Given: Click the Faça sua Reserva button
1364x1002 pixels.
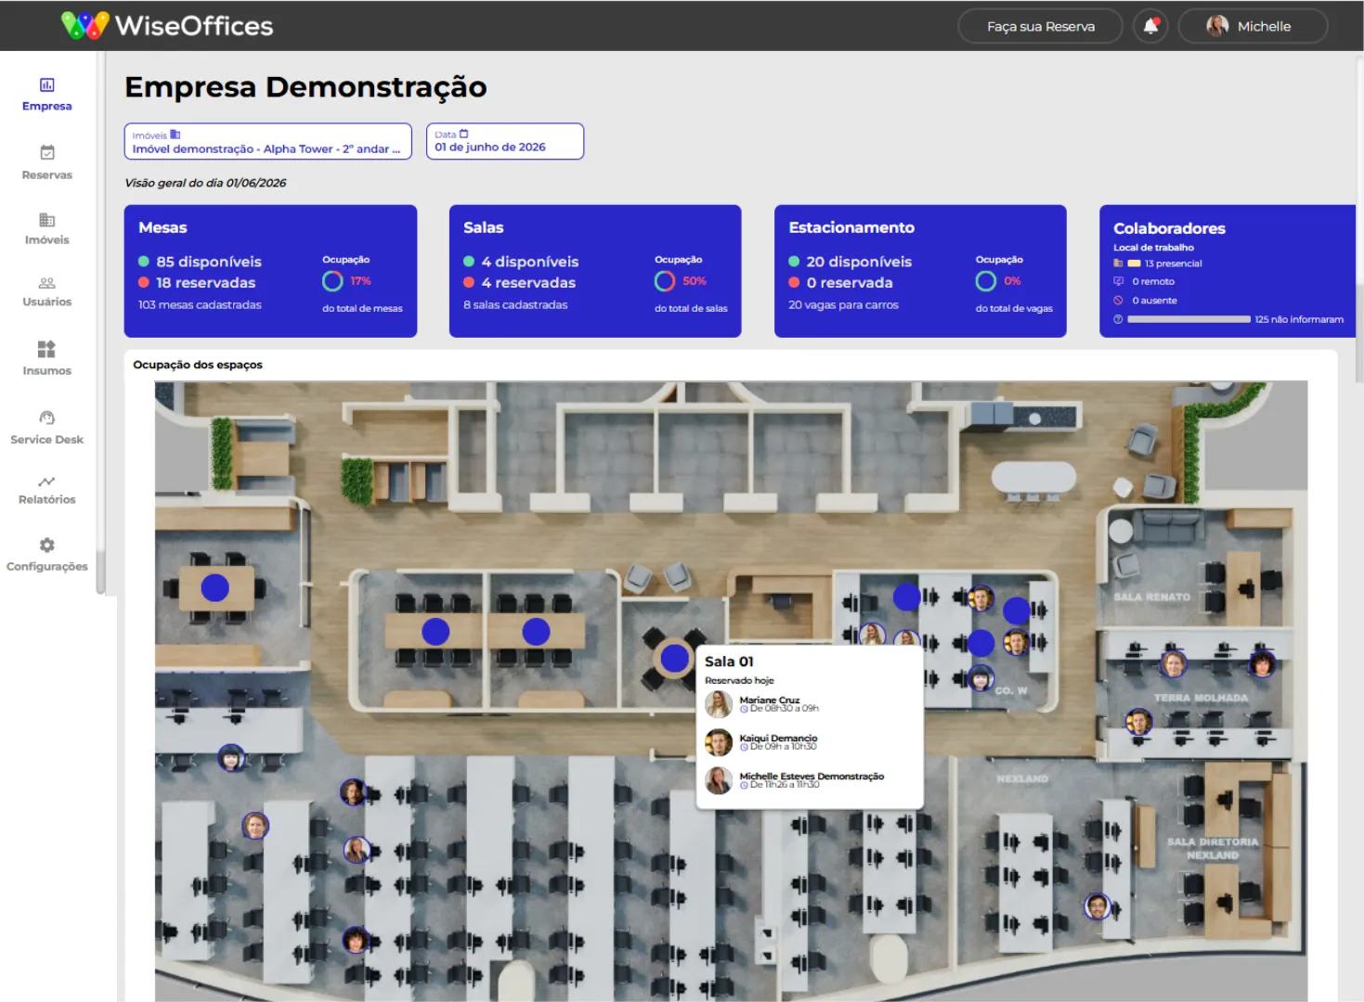Looking at the screenshot, I should click(x=1040, y=26).
